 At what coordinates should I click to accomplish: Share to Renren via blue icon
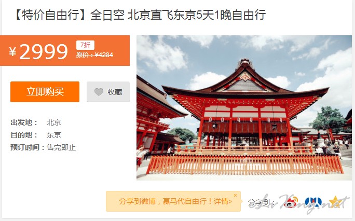[x=313, y=202]
